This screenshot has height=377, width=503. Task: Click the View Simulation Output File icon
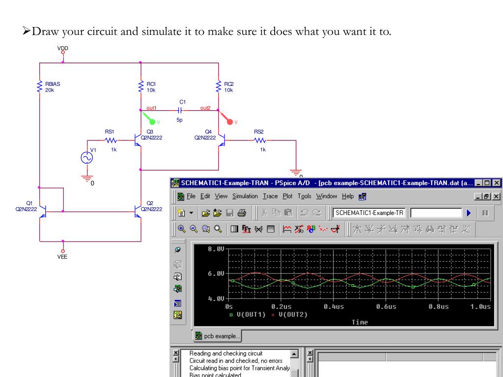[178, 277]
